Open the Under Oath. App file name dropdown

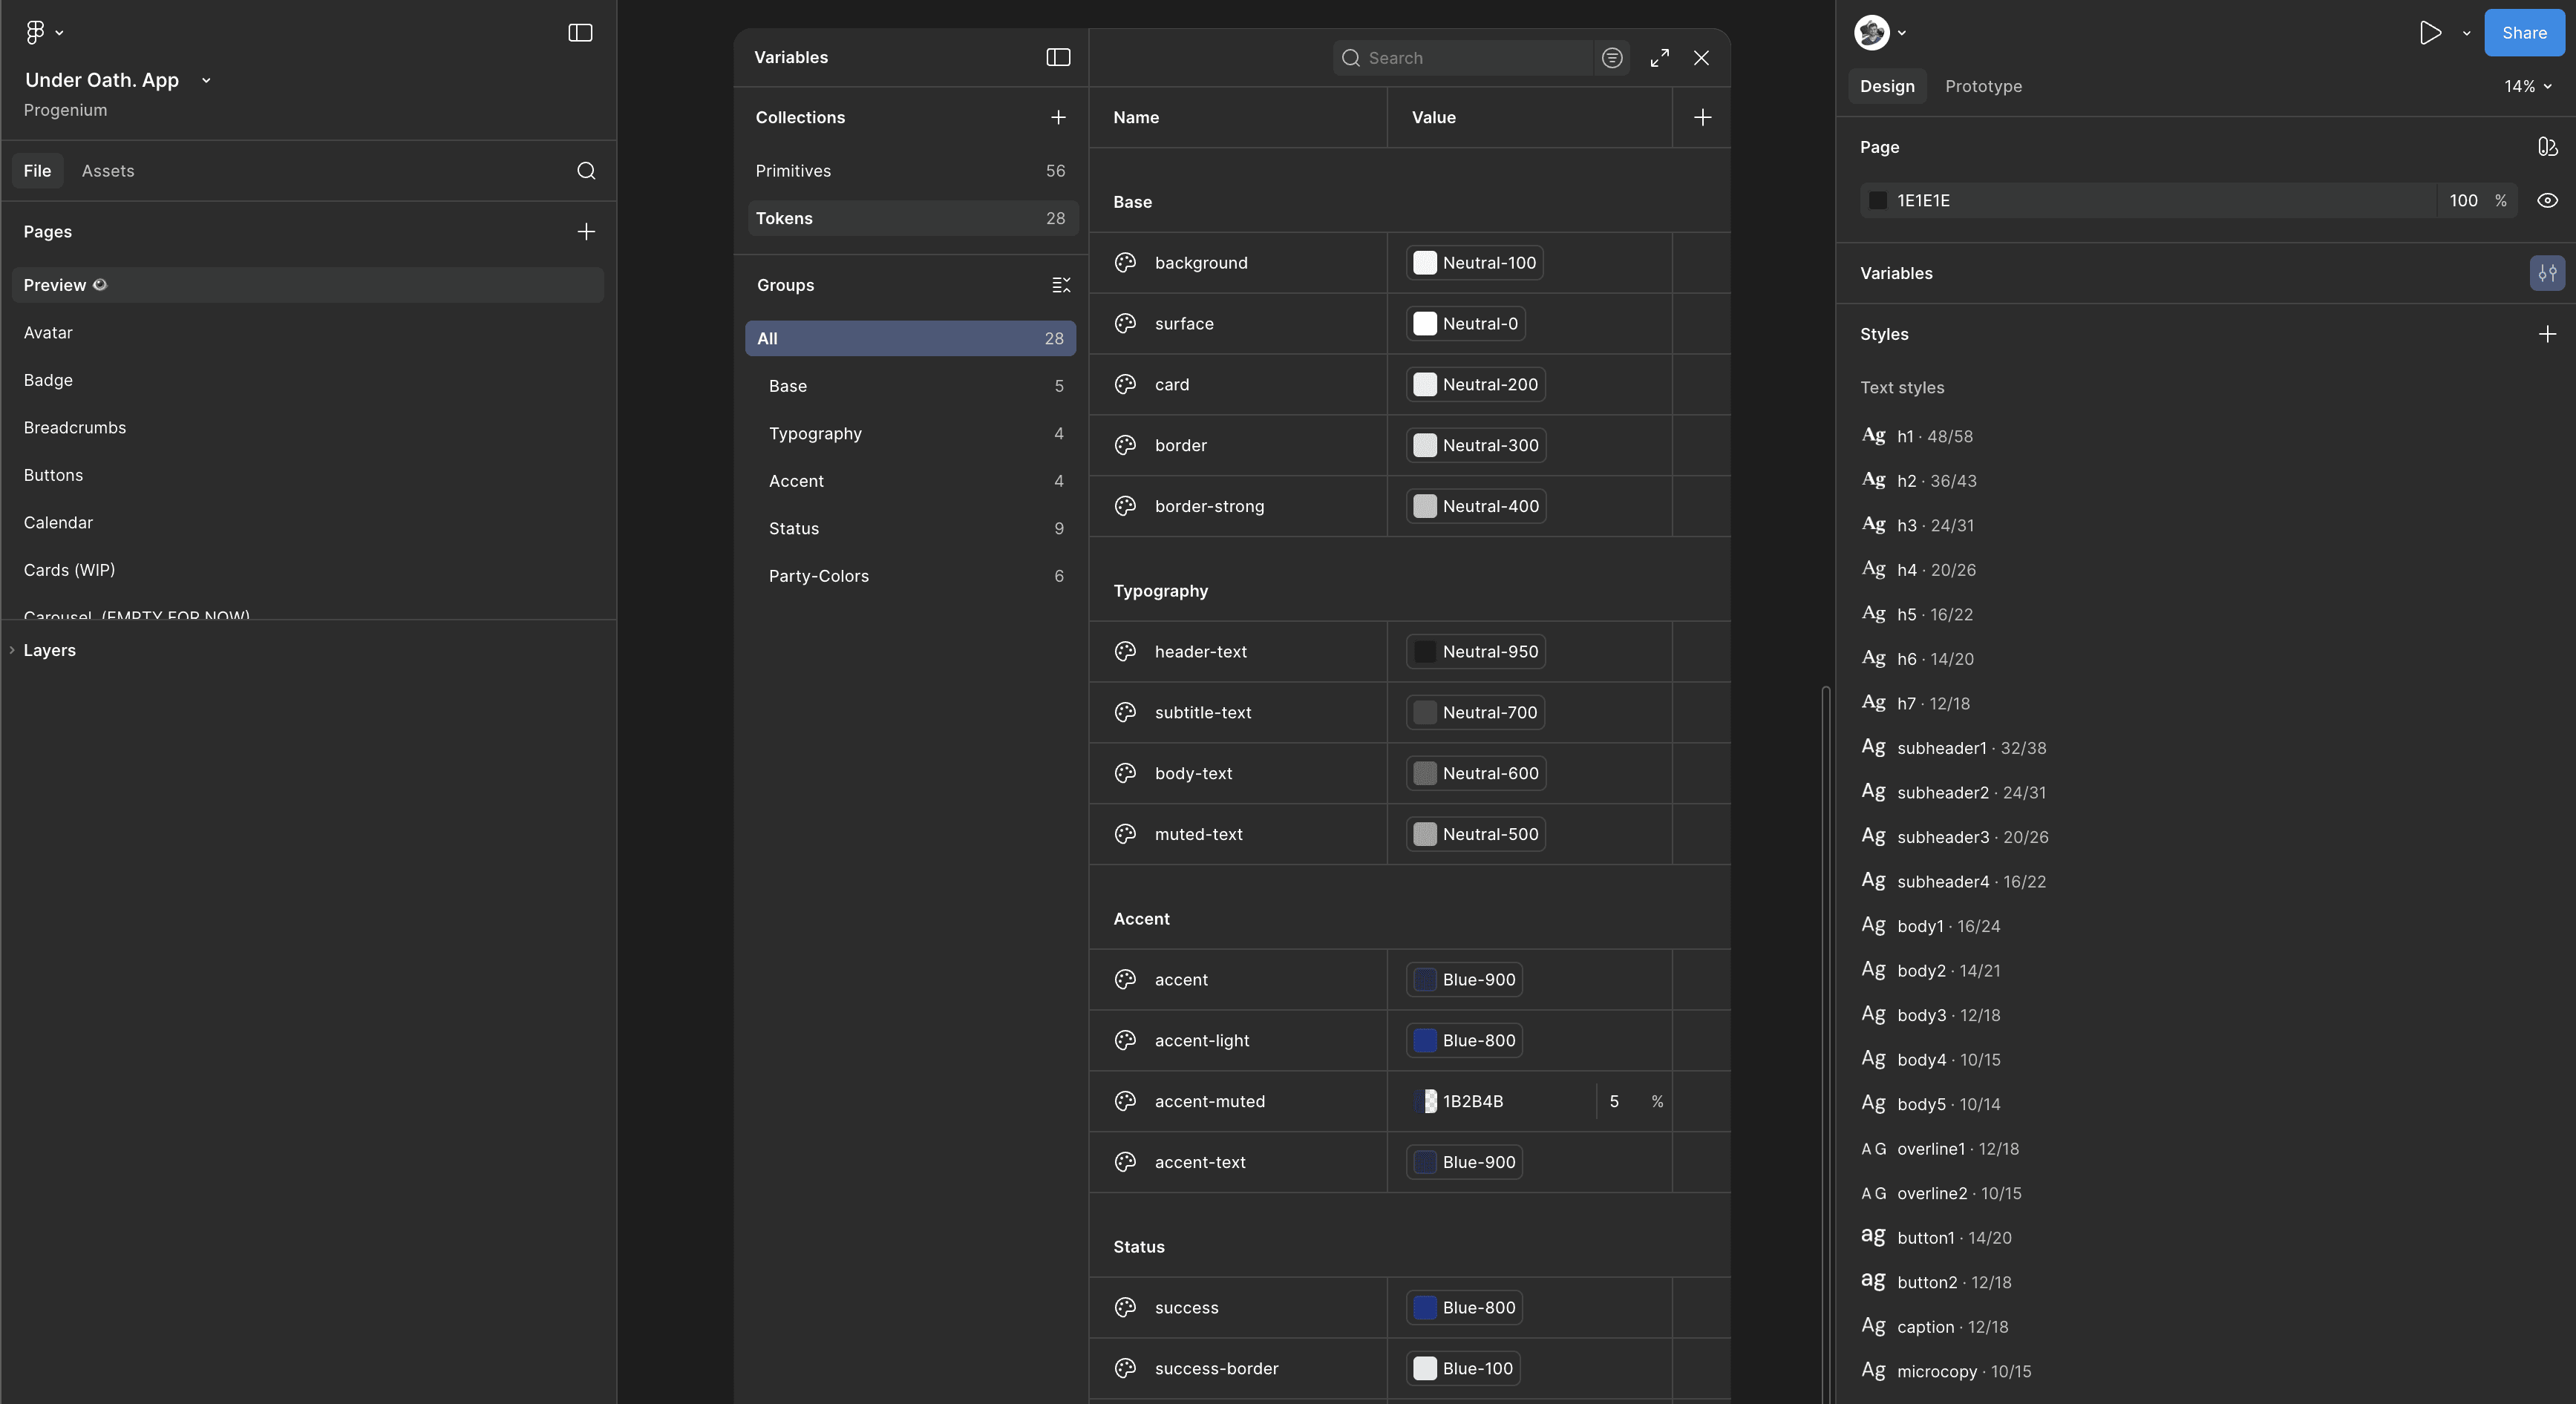tap(206, 81)
